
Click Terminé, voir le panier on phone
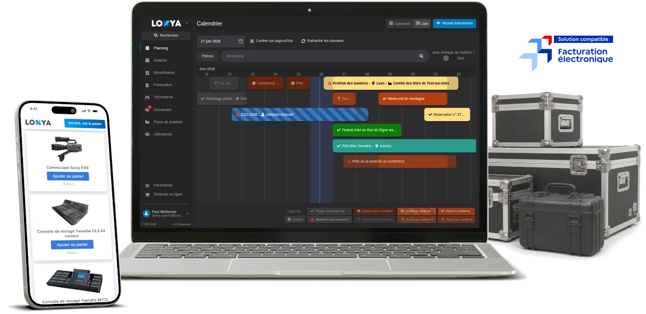pos(85,123)
